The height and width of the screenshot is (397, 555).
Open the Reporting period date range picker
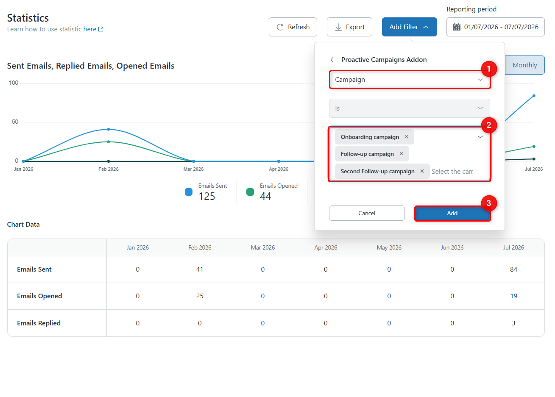495,27
